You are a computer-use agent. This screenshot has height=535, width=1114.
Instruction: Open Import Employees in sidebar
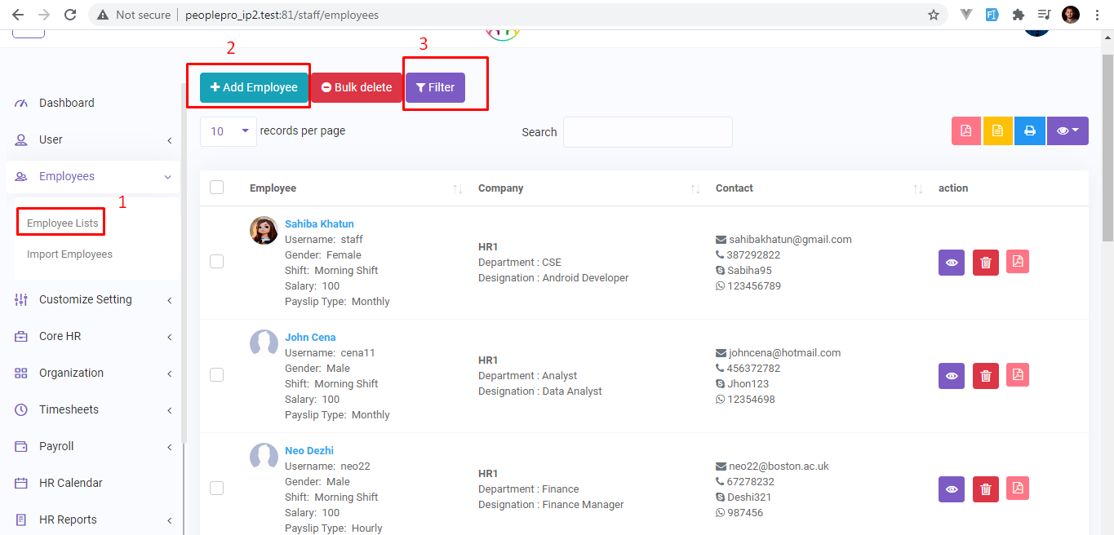click(x=69, y=254)
